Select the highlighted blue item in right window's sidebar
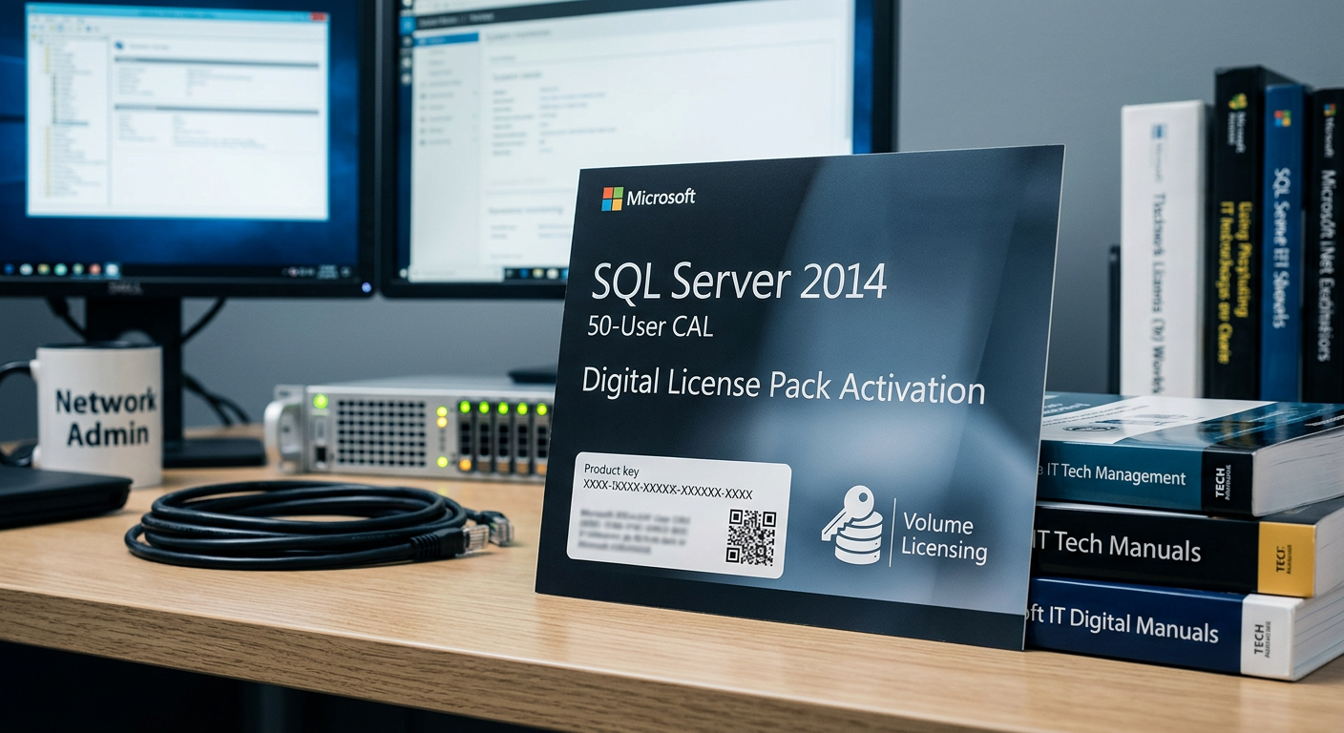1344x733 pixels. coord(447,38)
